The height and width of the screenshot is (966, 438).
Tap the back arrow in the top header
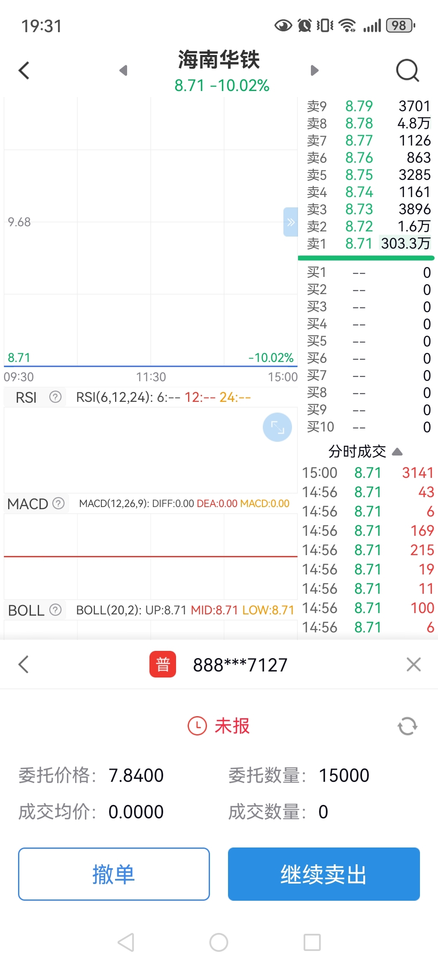coord(24,70)
